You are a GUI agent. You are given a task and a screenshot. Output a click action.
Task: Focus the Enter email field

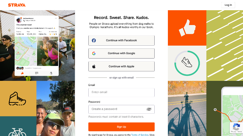121,92
